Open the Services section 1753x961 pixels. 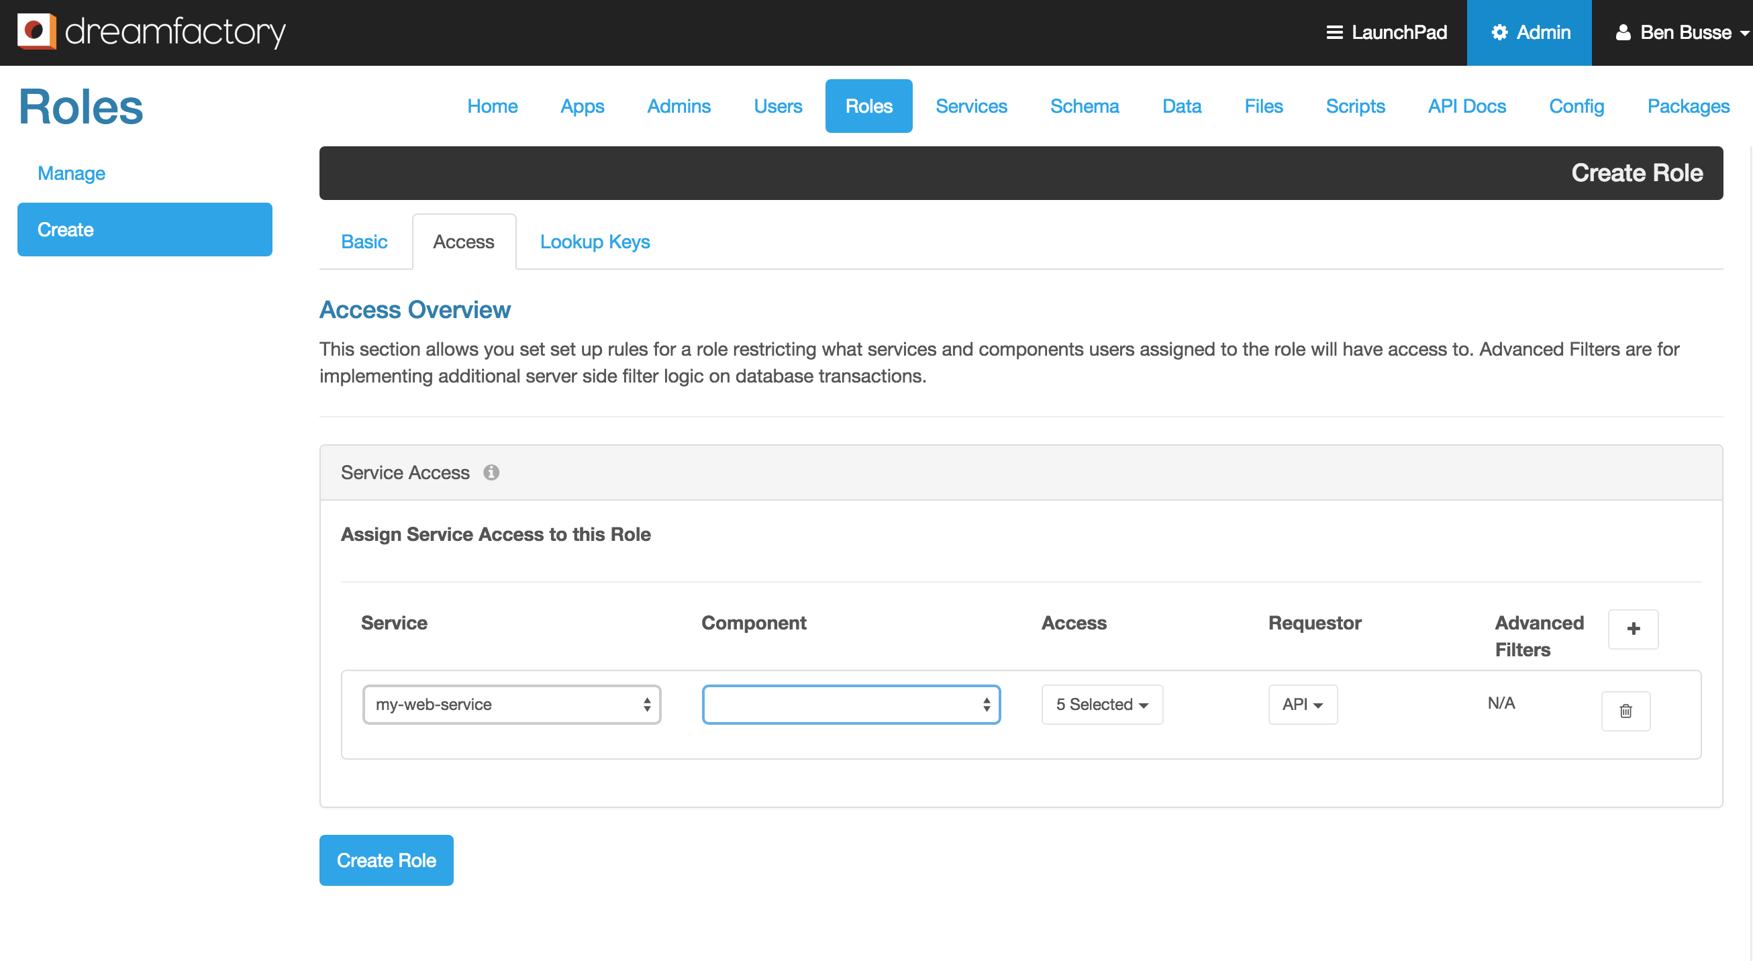(971, 106)
